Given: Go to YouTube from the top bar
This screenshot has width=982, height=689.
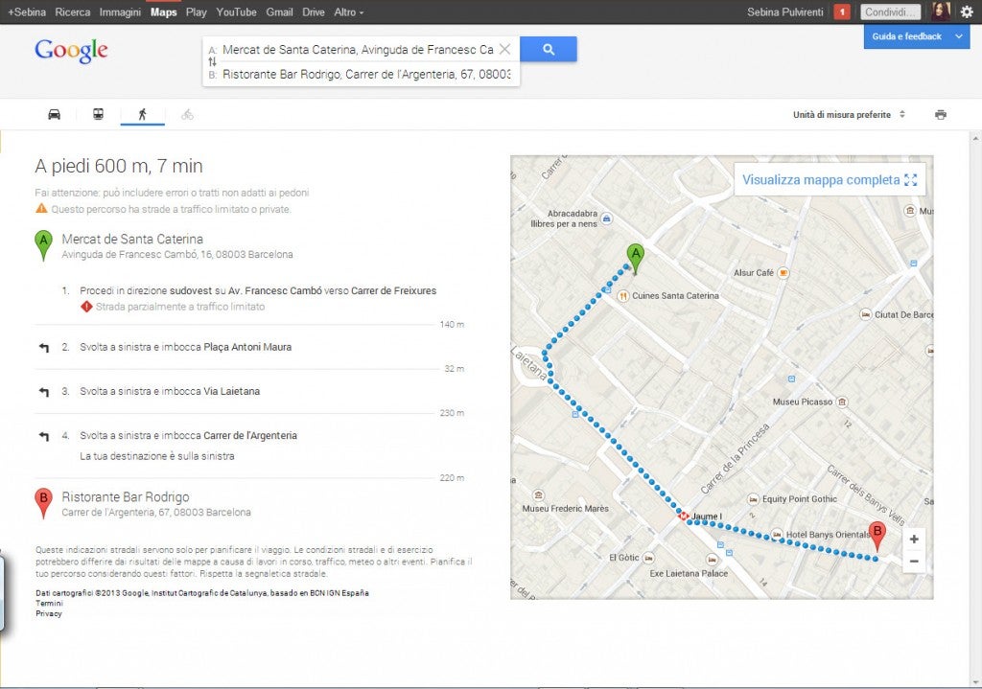Looking at the screenshot, I should (x=236, y=11).
